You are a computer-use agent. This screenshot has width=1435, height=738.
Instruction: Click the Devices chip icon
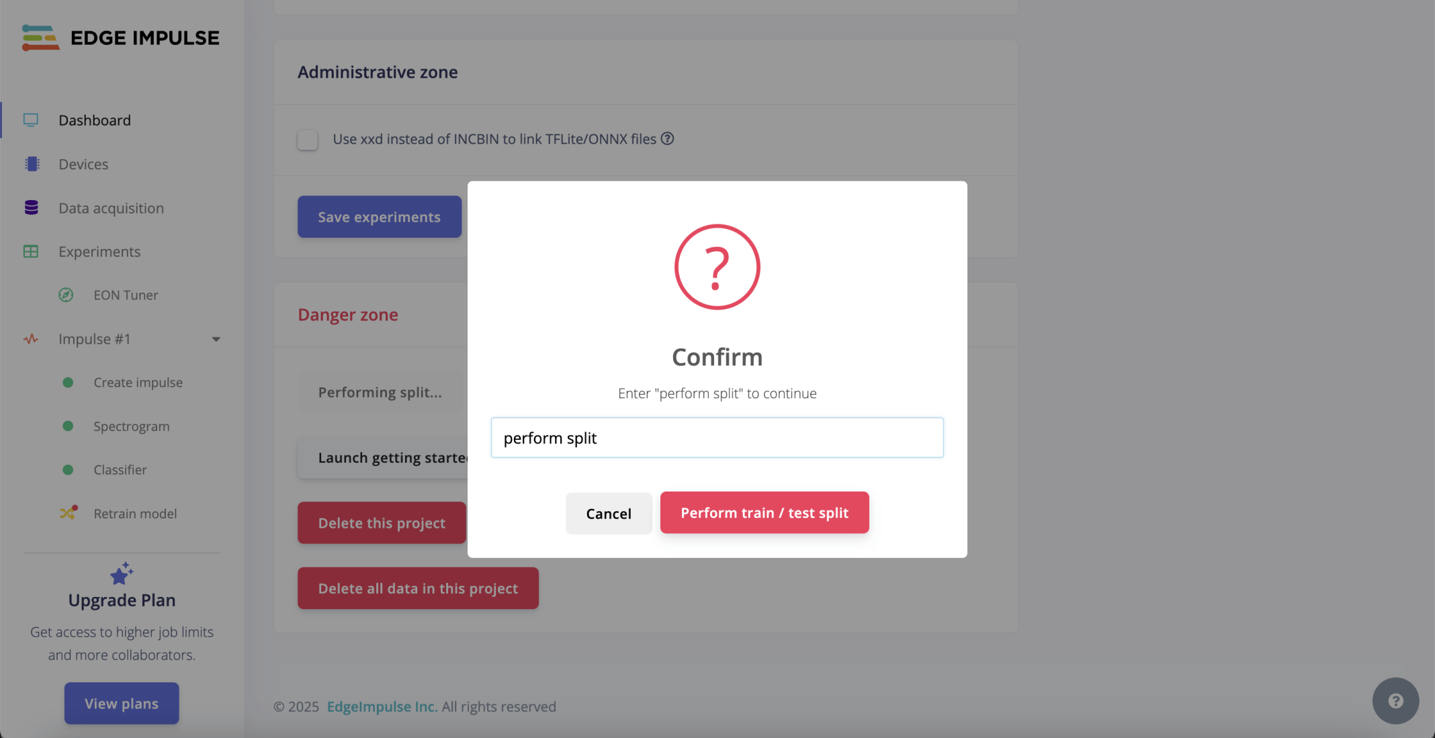click(x=32, y=164)
